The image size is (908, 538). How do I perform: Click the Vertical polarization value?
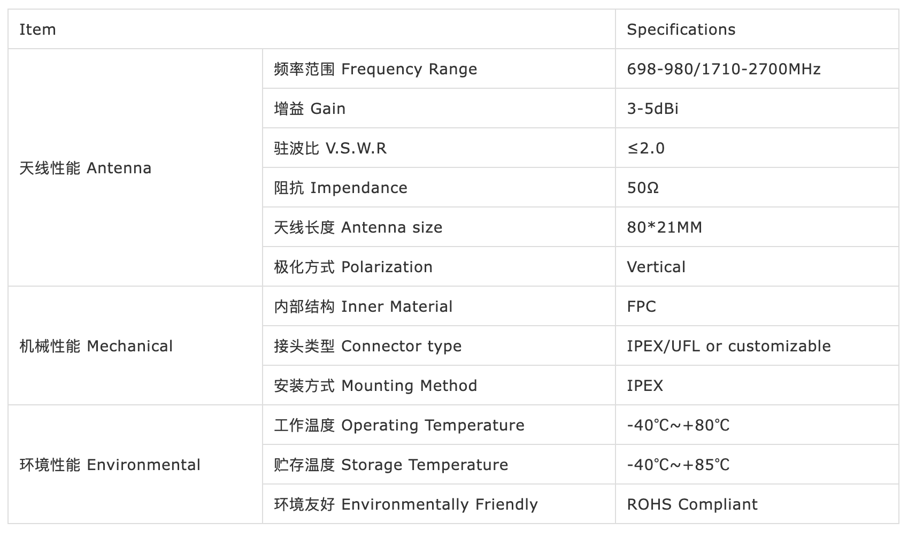point(656,267)
